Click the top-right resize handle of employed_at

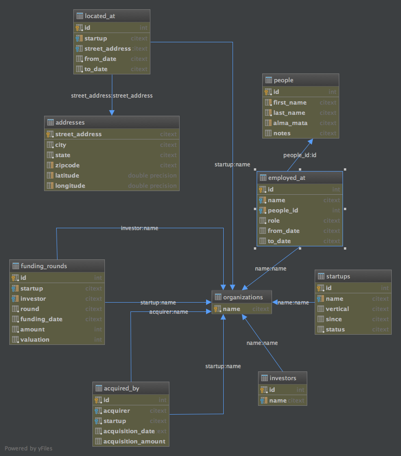pyautogui.click(x=345, y=170)
